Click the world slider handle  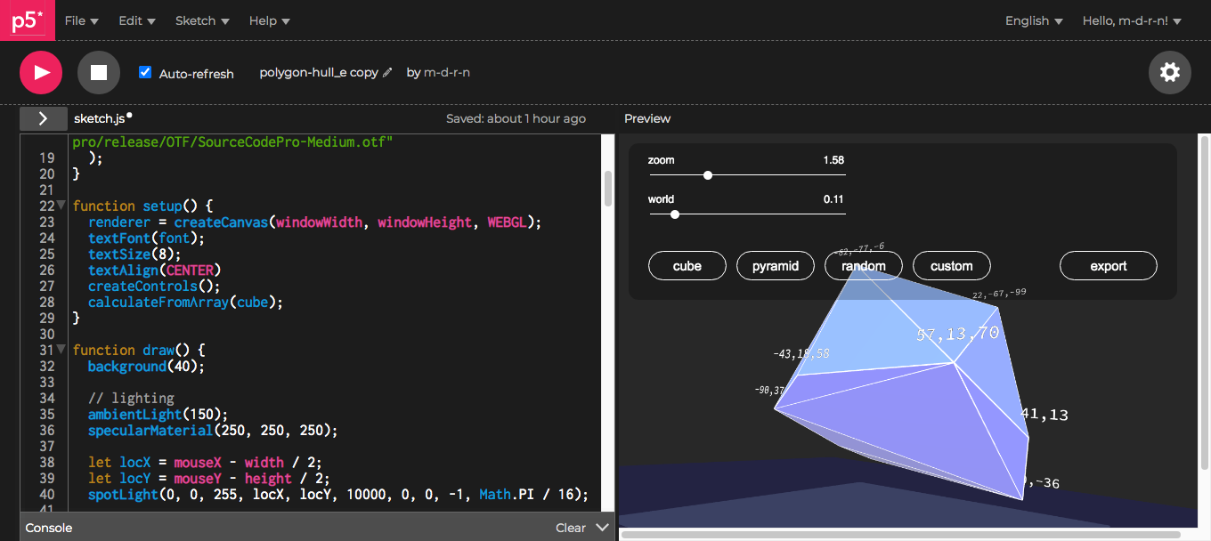675,214
